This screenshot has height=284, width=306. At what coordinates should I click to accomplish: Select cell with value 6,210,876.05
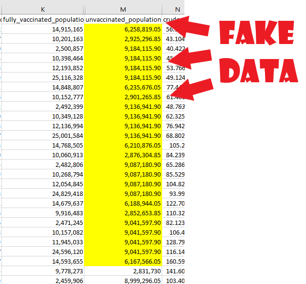[x=123, y=145]
